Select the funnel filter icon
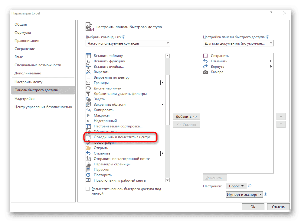This screenshot has width=301, height=222. pos(88,94)
